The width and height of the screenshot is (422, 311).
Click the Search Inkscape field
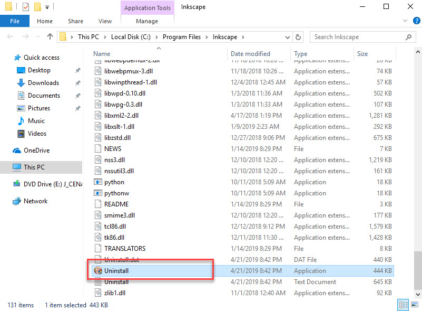click(x=363, y=37)
